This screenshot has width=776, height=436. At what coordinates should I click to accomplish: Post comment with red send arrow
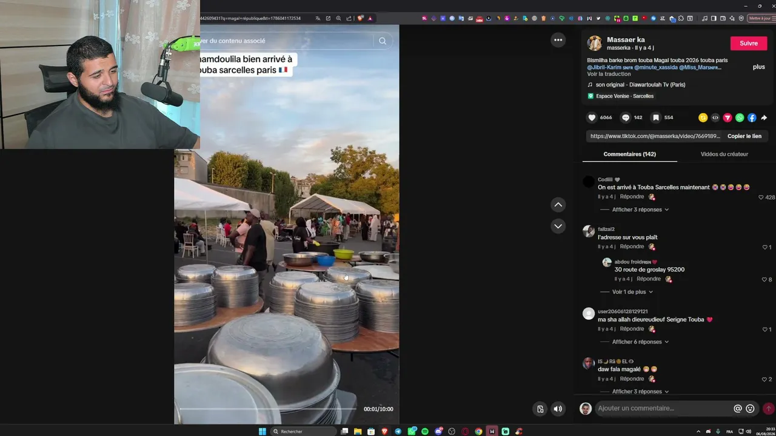pyautogui.click(x=768, y=408)
